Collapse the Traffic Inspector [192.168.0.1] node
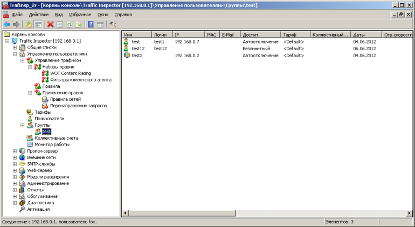Viewport: 415px width, 227px height. click(7, 41)
